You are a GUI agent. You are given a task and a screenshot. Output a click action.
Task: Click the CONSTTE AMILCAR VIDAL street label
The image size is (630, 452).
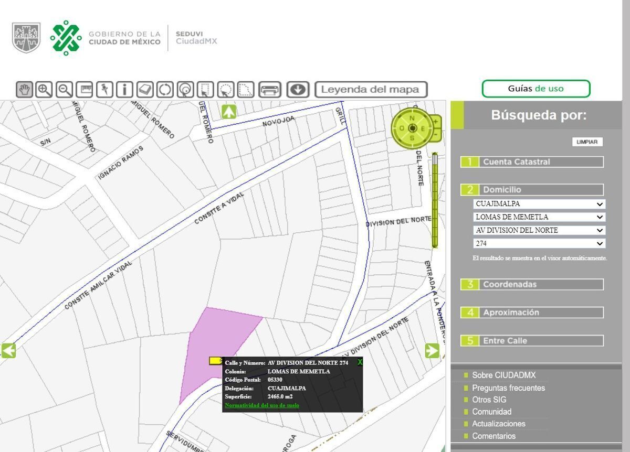(99, 285)
